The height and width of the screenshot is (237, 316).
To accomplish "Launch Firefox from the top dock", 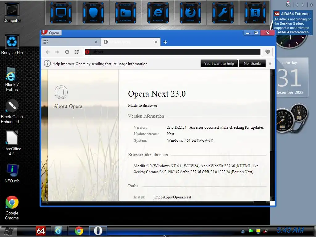I will tap(190, 13).
